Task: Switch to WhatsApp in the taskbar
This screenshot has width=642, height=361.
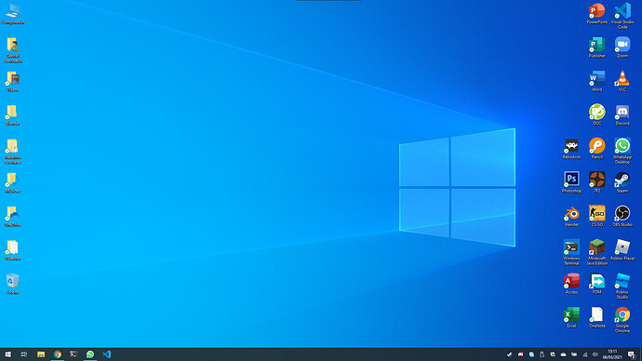Action: click(x=90, y=354)
